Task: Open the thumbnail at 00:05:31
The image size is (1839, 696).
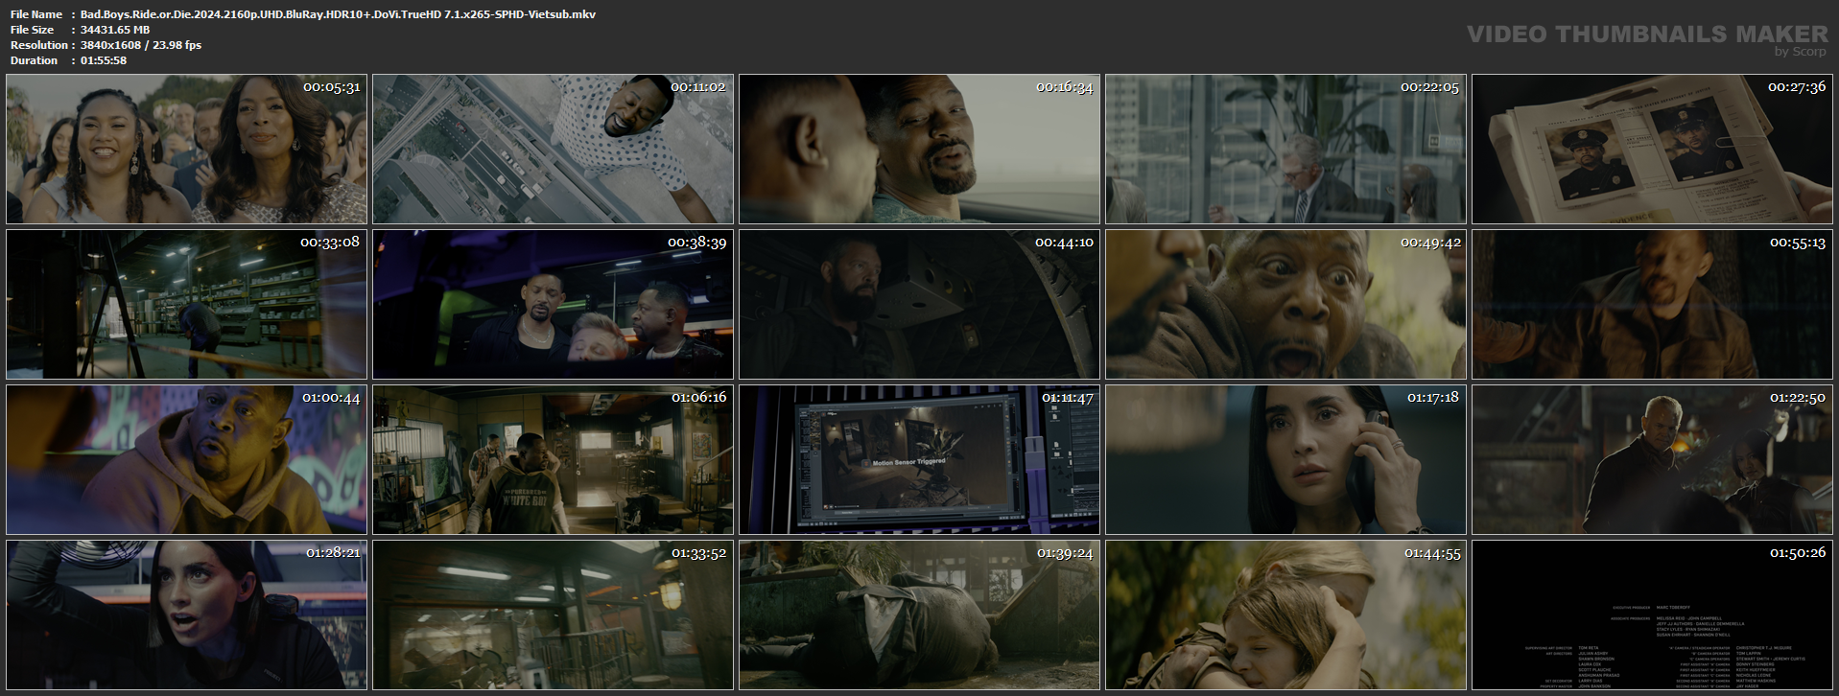Action: 186,149
